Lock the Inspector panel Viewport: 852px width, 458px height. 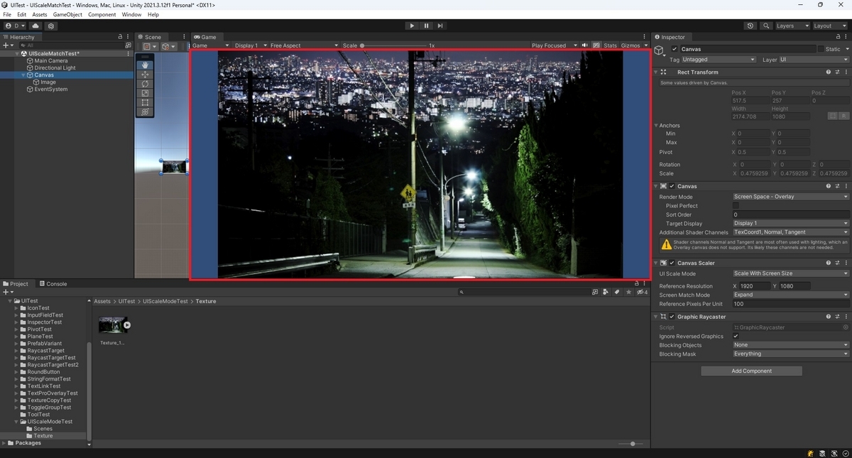tap(838, 37)
